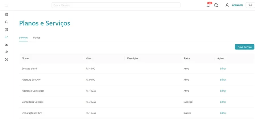Open the chat messages icon

point(216,5)
